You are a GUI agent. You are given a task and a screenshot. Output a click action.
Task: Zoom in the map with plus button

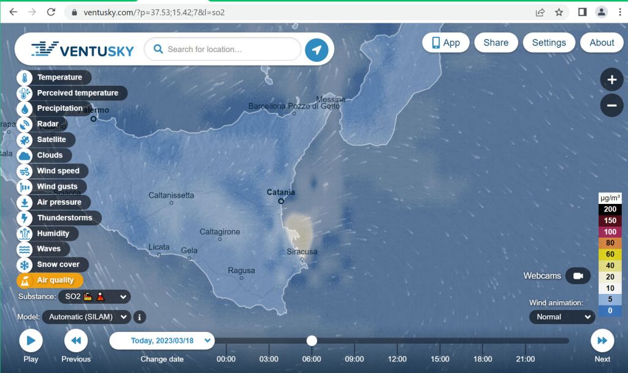pyautogui.click(x=611, y=80)
